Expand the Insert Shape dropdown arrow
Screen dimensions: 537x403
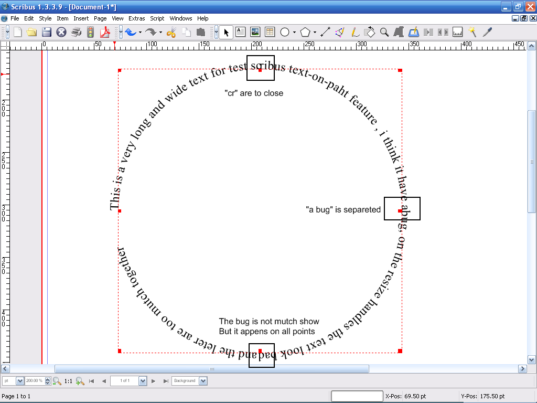294,33
